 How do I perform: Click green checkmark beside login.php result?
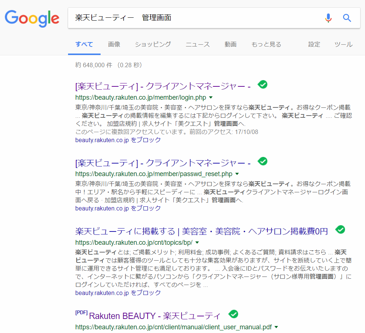coord(263,84)
